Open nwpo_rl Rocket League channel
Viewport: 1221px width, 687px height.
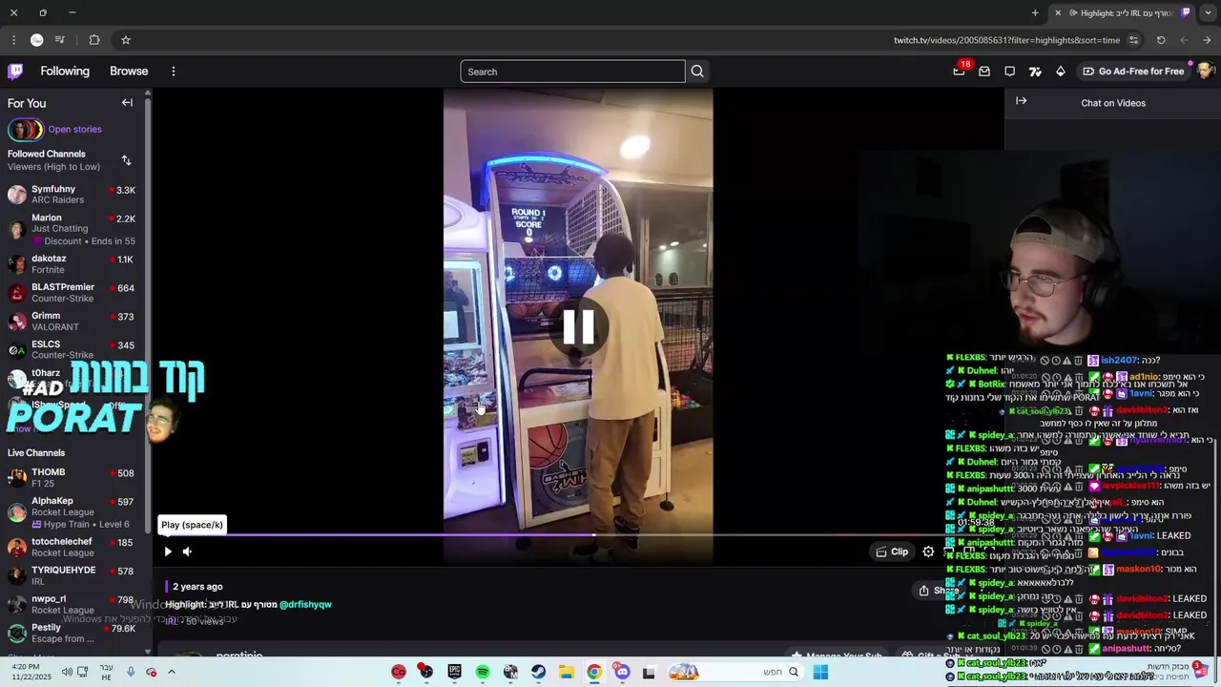pyautogui.click(x=72, y=604)
